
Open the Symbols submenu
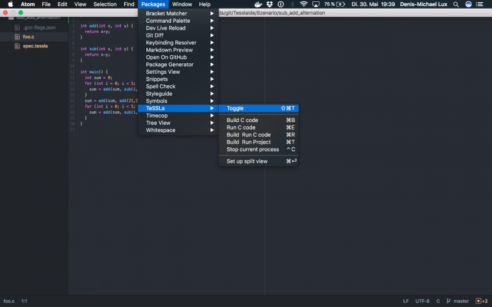pyautogui.click(x=178, y=101)
